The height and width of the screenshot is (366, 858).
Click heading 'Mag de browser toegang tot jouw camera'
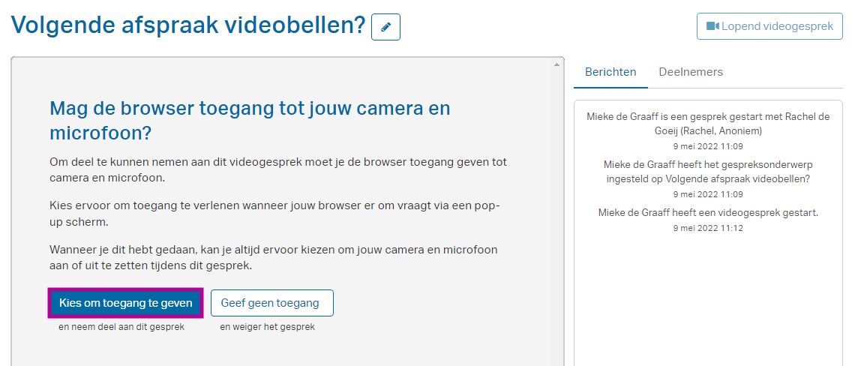click(x=250, y=120)
